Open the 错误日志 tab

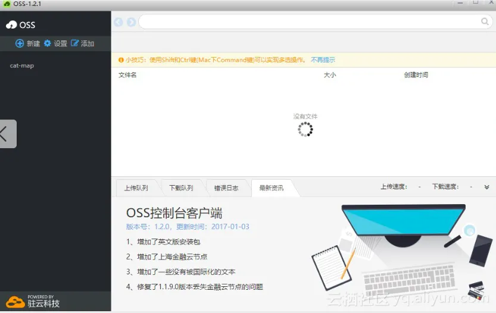226,188
